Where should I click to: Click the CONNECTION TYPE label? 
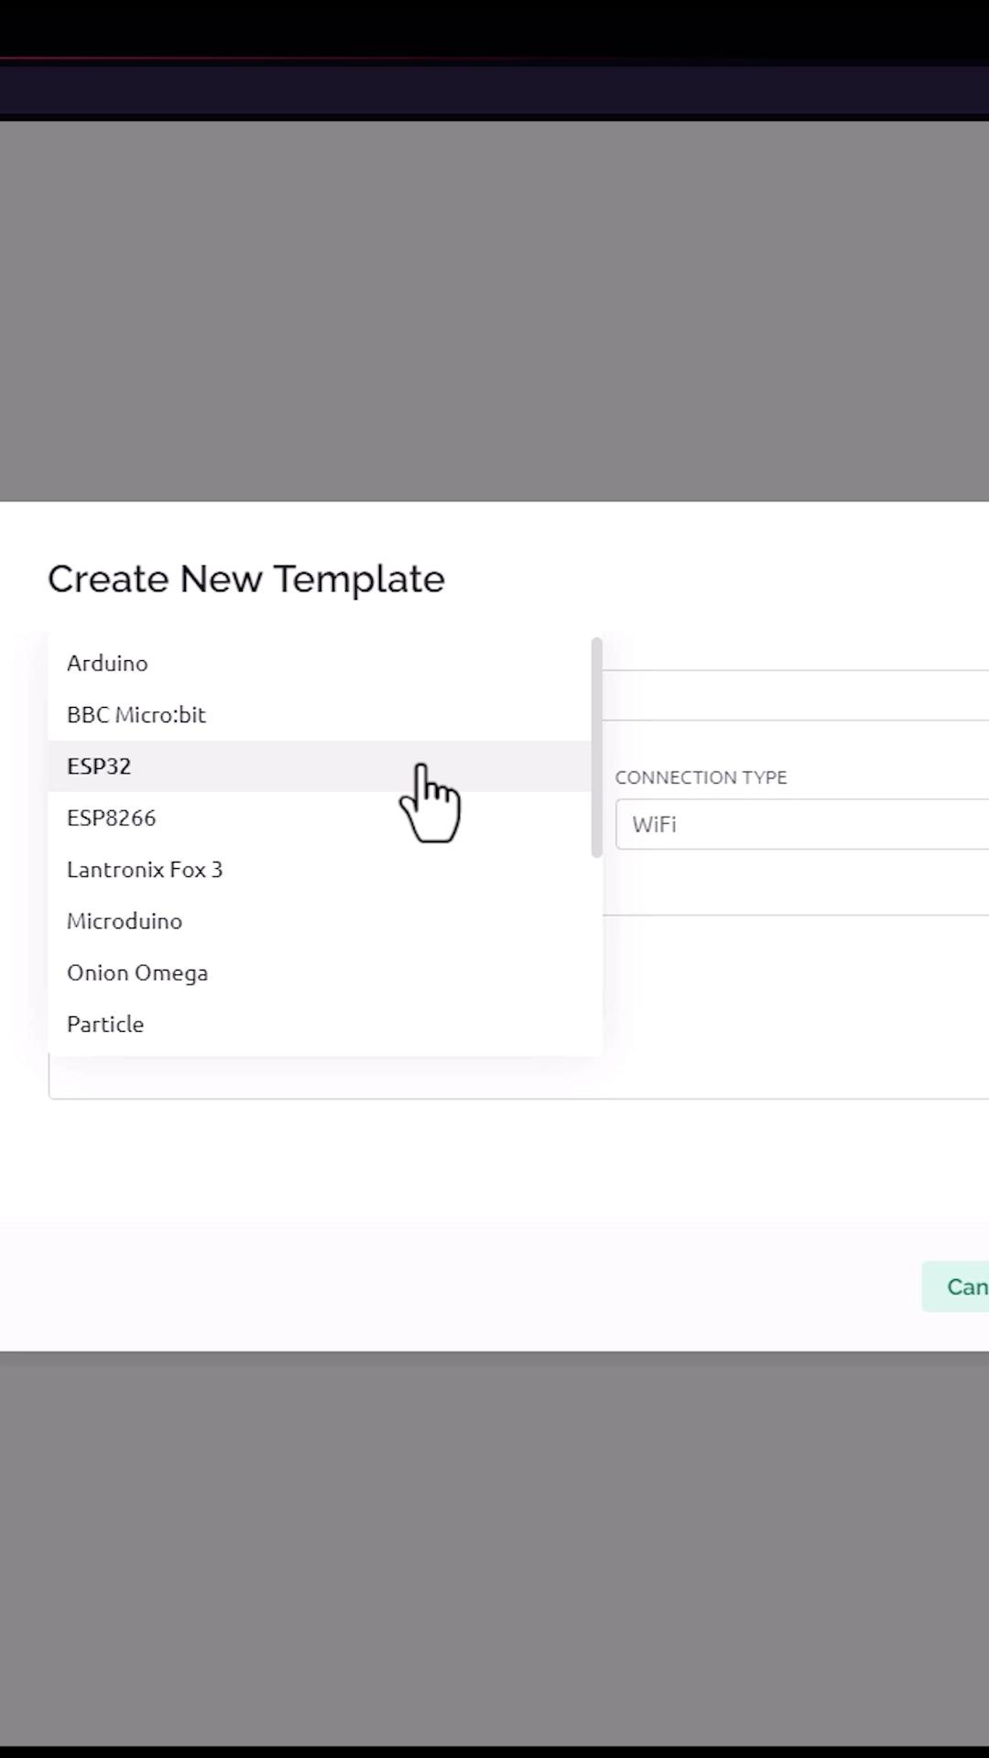point(701,777)
